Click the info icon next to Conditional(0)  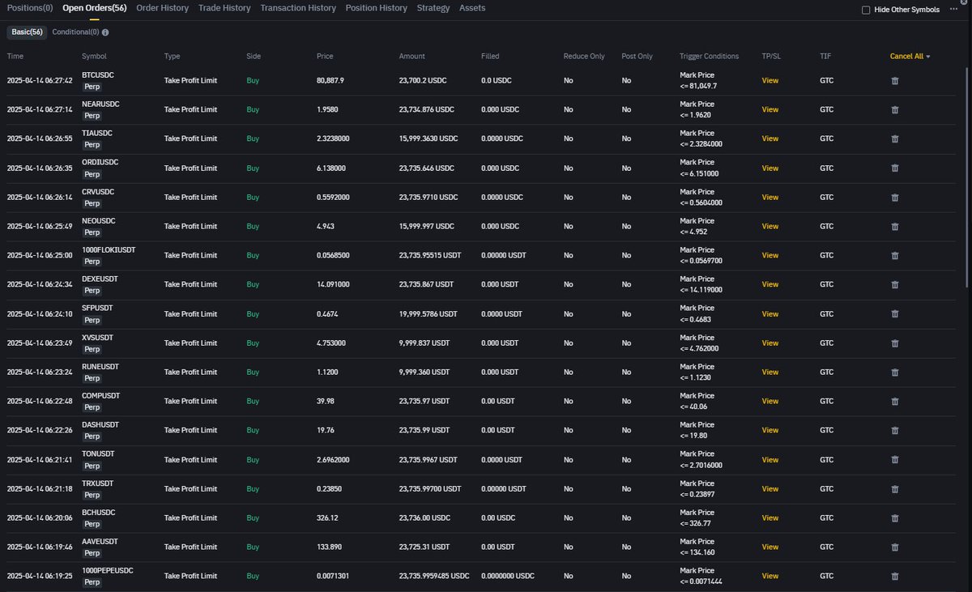105,32
